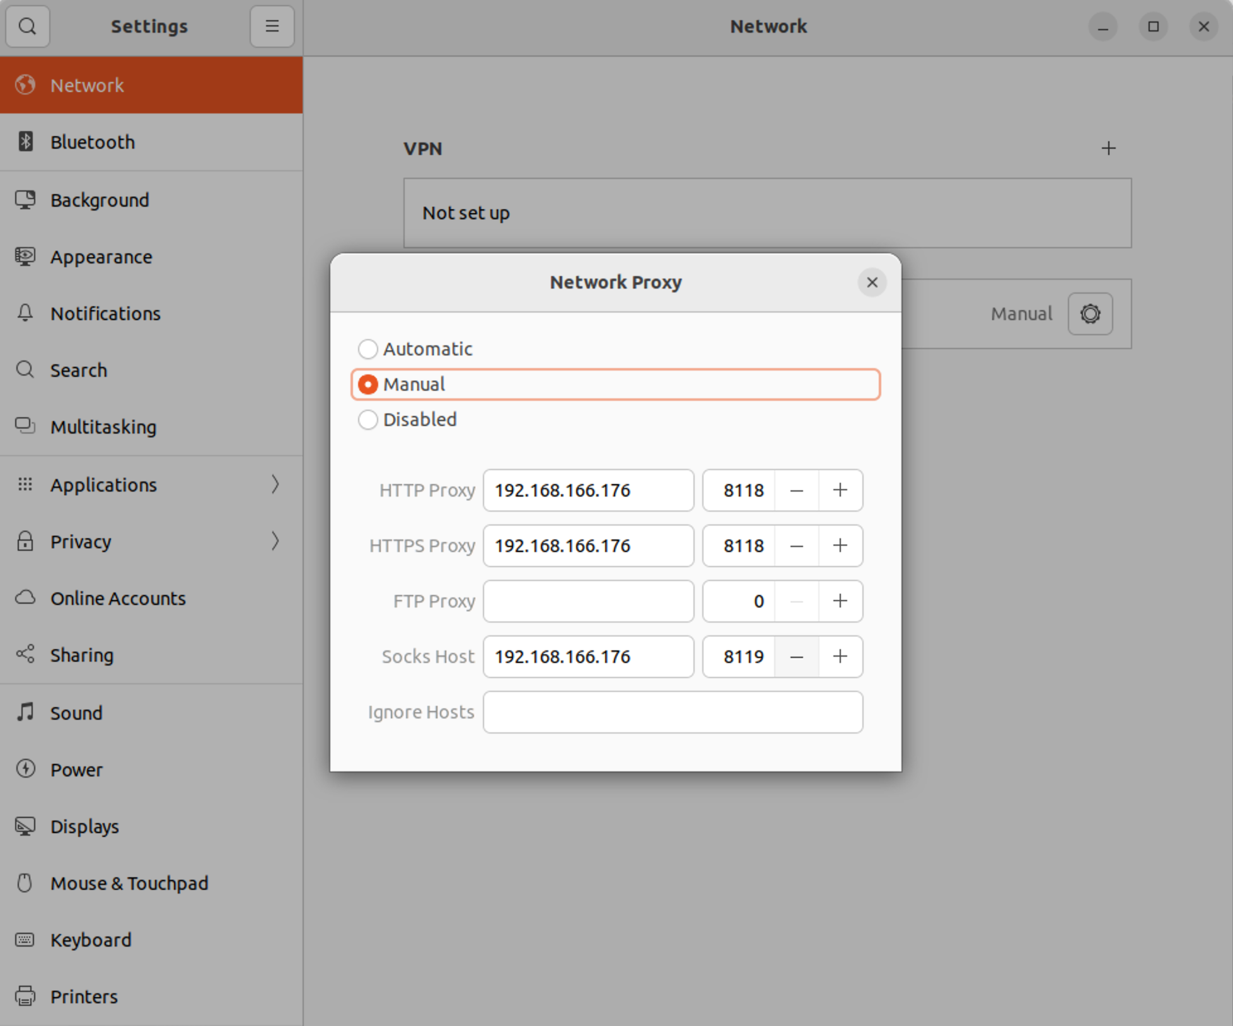Click the HTTPS Proxy port value 8118

(743, 546)
